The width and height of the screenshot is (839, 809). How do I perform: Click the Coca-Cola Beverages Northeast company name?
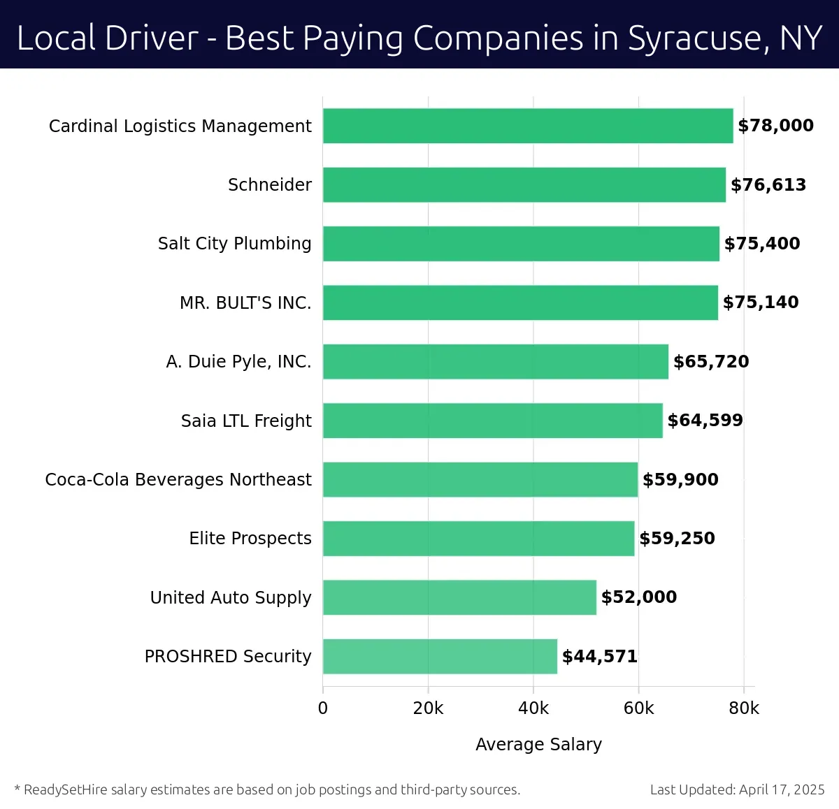(x=178, y=479)
